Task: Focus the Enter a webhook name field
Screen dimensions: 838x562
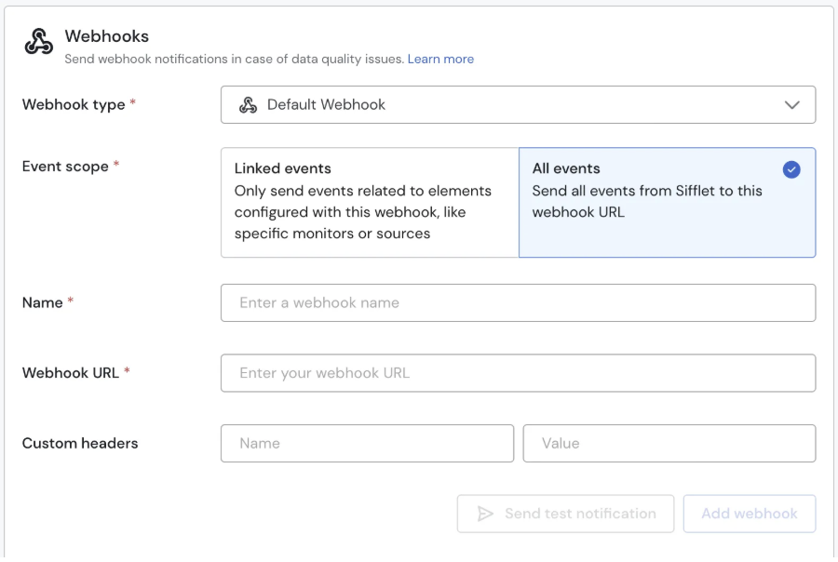Action: coord(518,303)
